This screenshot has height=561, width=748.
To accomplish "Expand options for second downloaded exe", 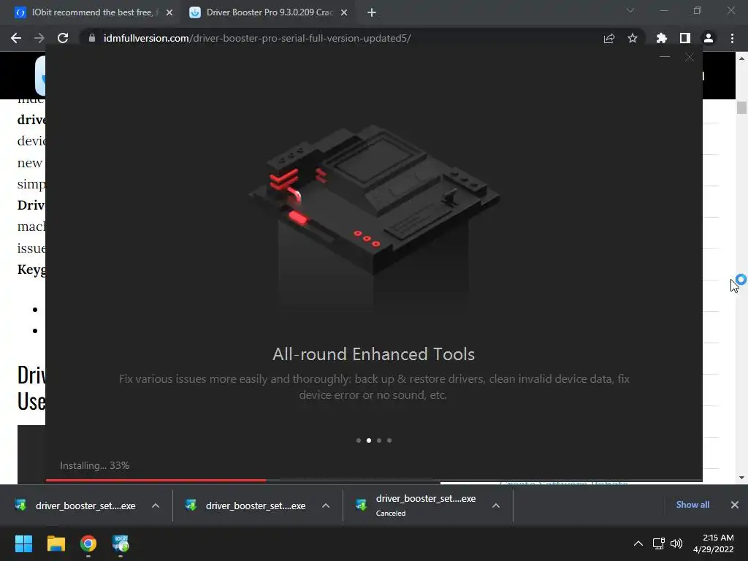I will [x=326, y=505].
